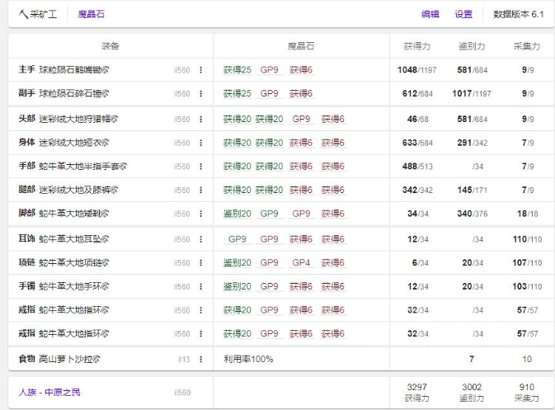The width and height of the screenshot is (555, 410).
Task: Open three-dot menu for 食物 row
Action: click(x=200, y=360)
